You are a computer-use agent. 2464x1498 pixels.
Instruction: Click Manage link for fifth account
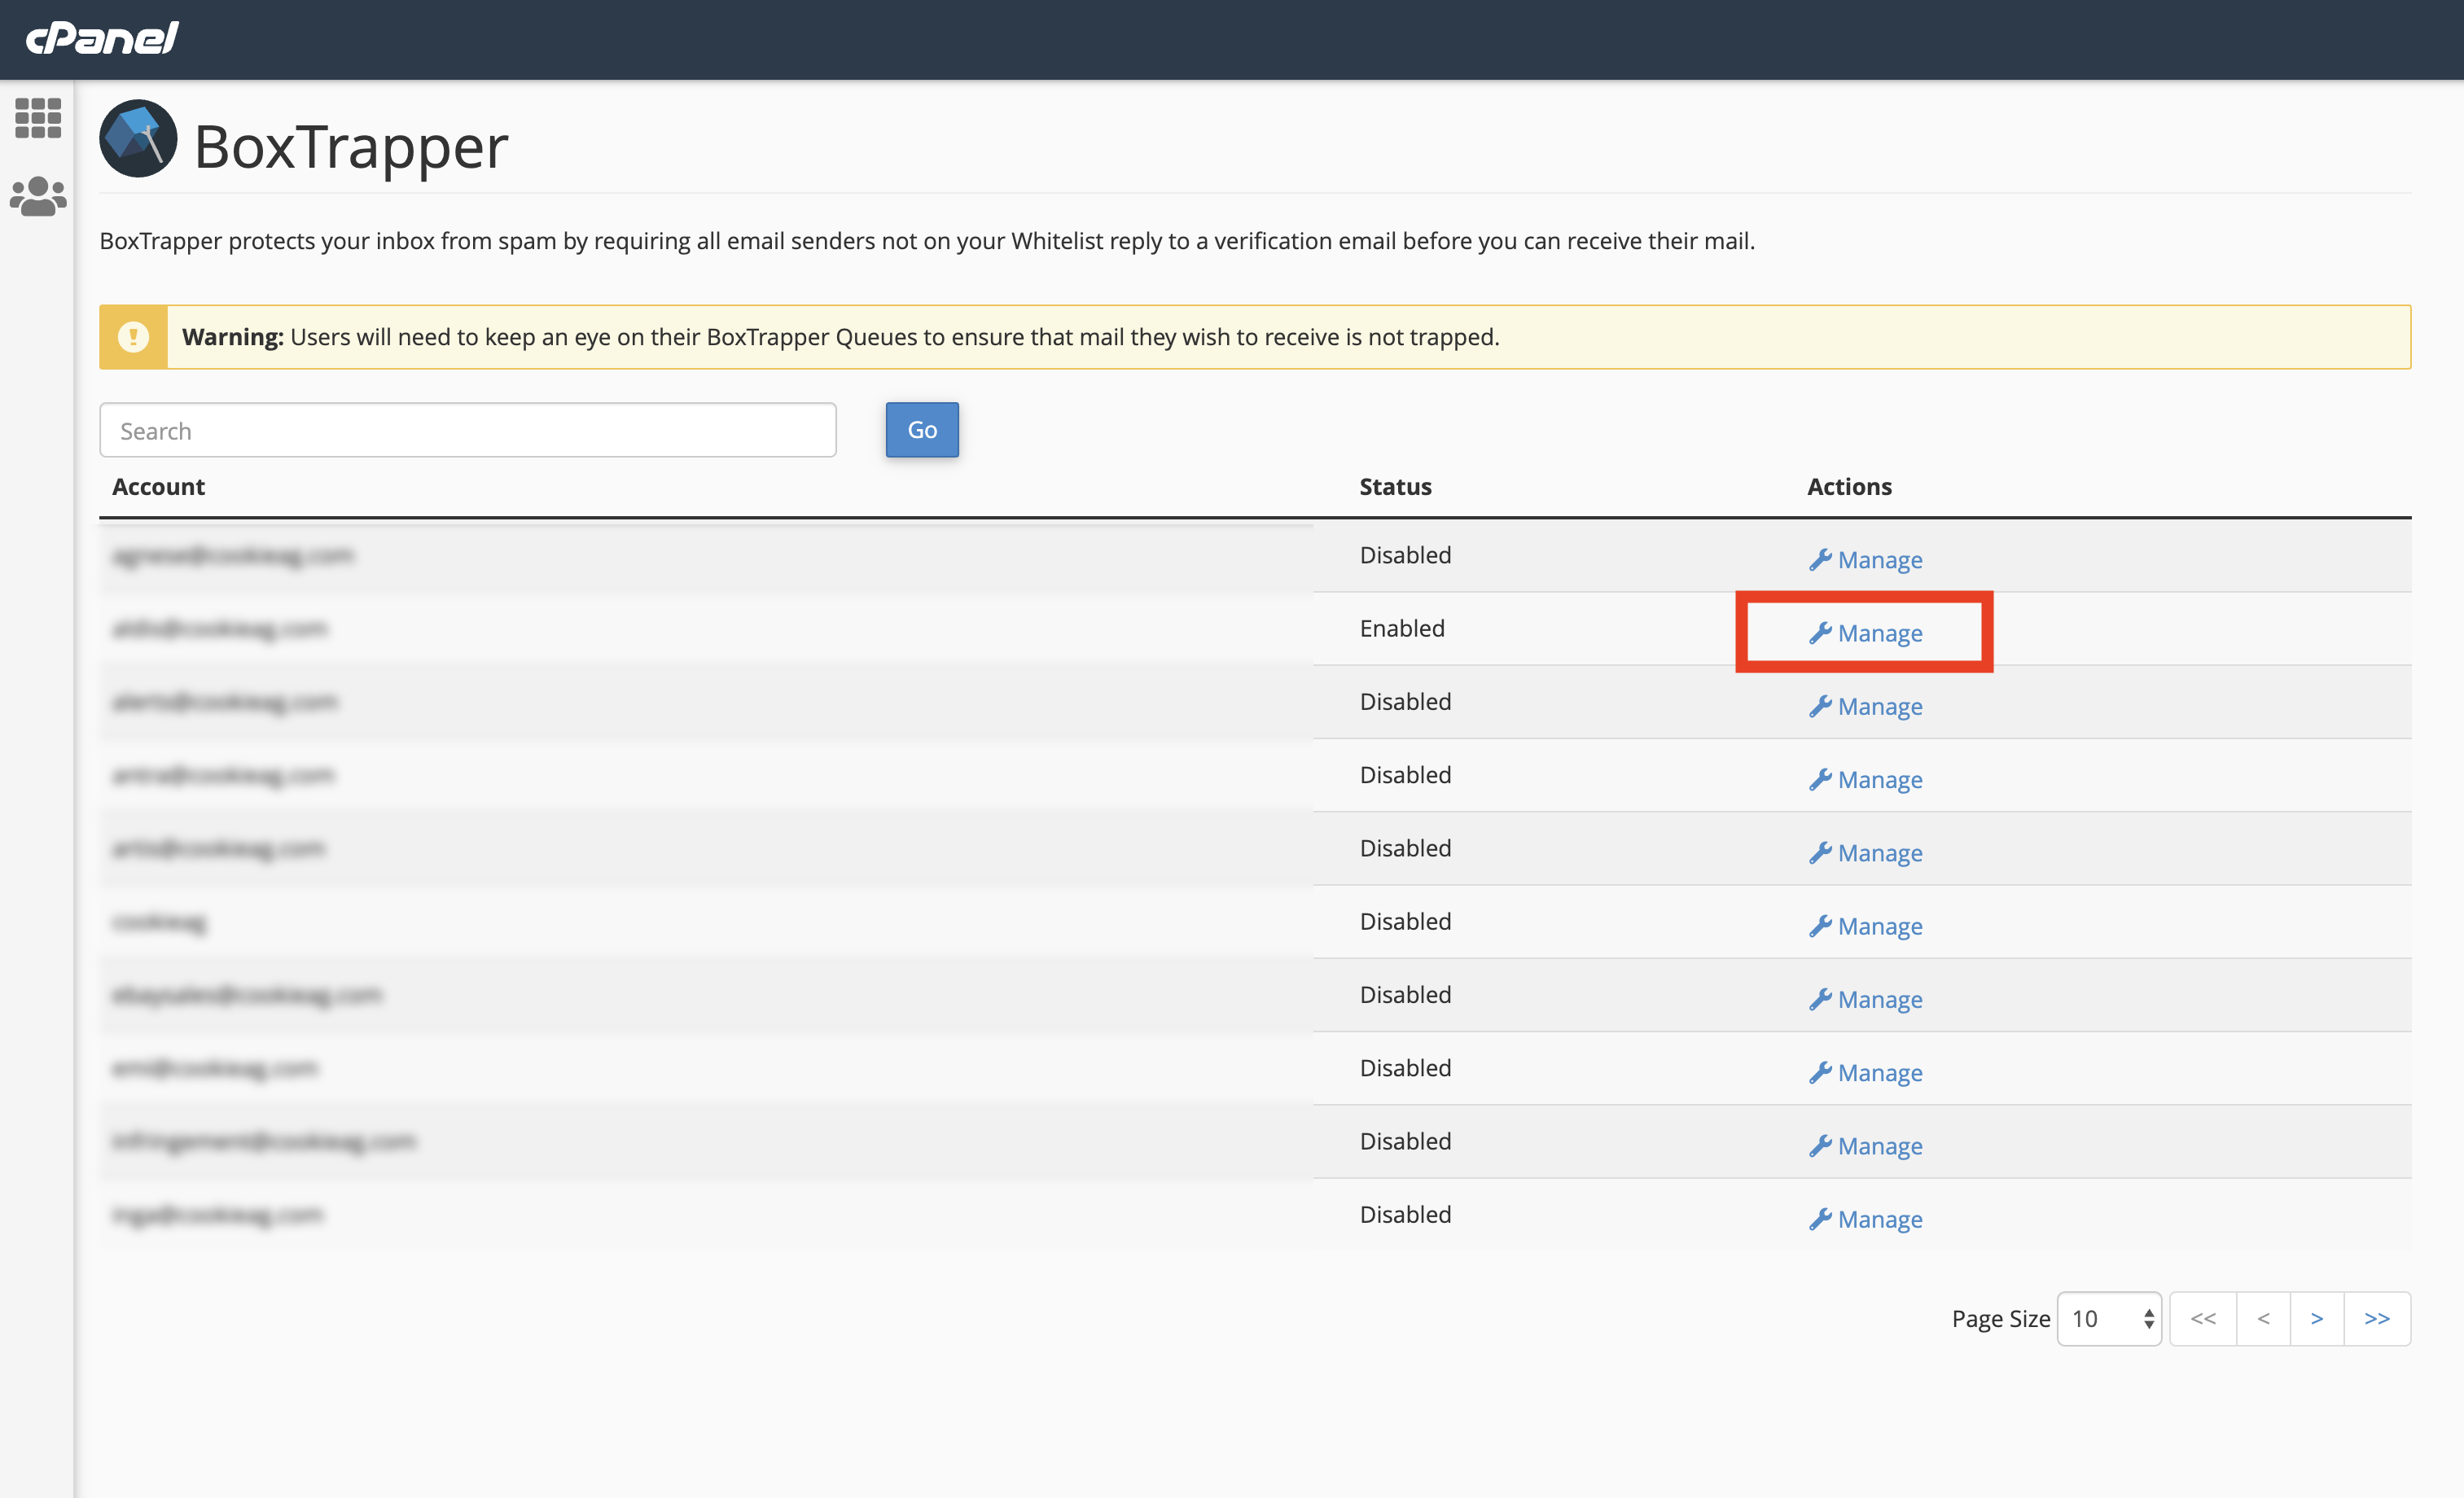[1879, 853]
